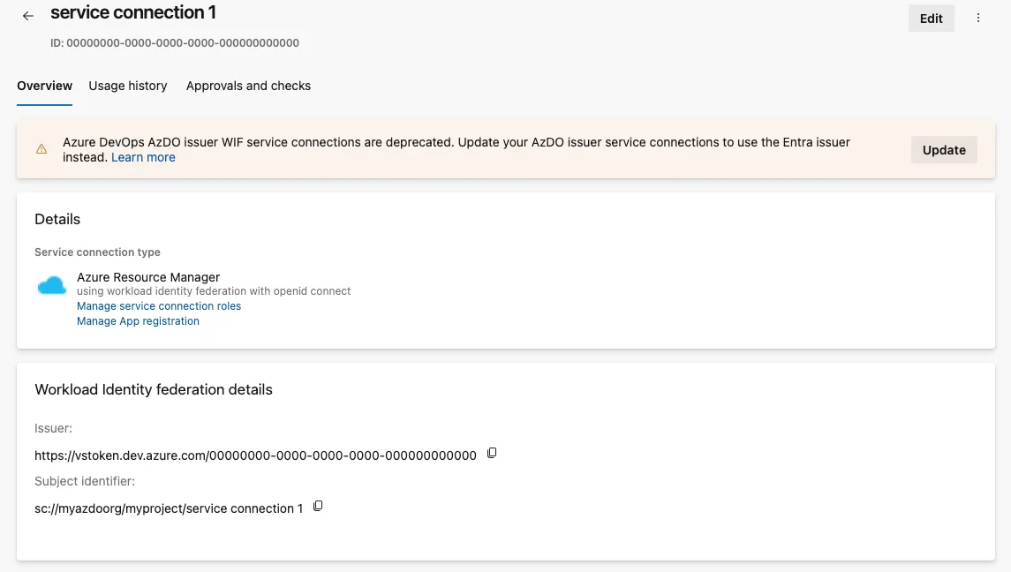Click the Azure Resource Manager type label
This screenshot has height=572, width=1011.
pyautogui.click(x=148, y=277)
